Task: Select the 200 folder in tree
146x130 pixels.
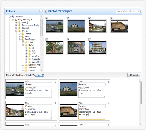Action: (x=33, y=51)
